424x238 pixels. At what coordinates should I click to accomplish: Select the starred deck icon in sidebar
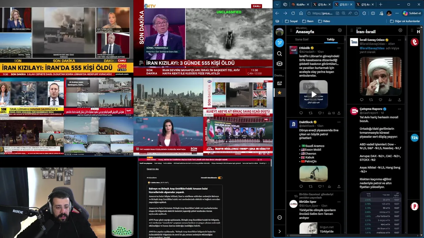(280, 93)
